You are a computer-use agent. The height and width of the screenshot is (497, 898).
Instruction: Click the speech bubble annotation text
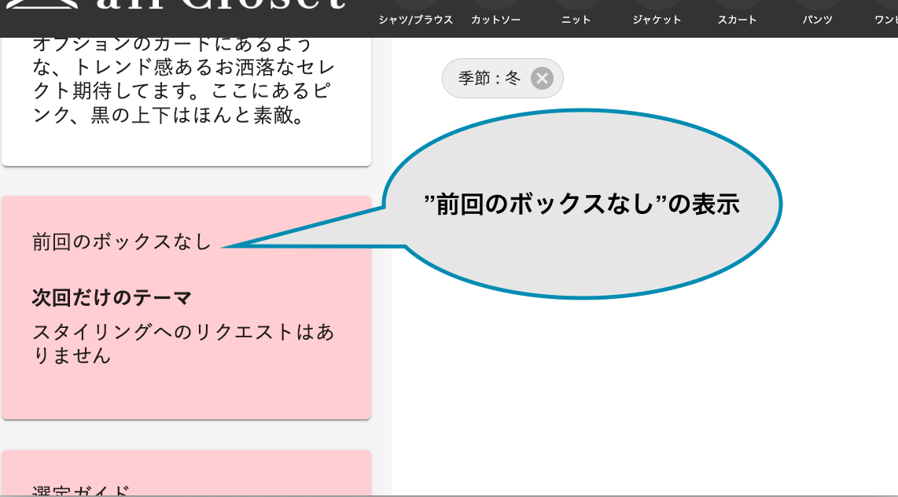pyautogui.click(x=582, y=204)
